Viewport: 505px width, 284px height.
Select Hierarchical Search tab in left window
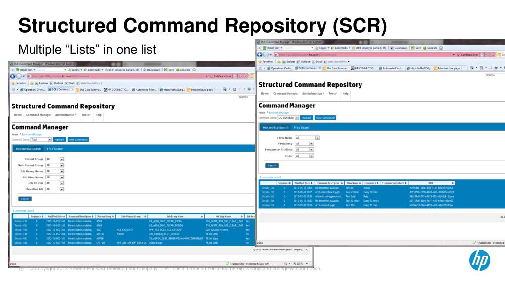(x=28, y=149)
